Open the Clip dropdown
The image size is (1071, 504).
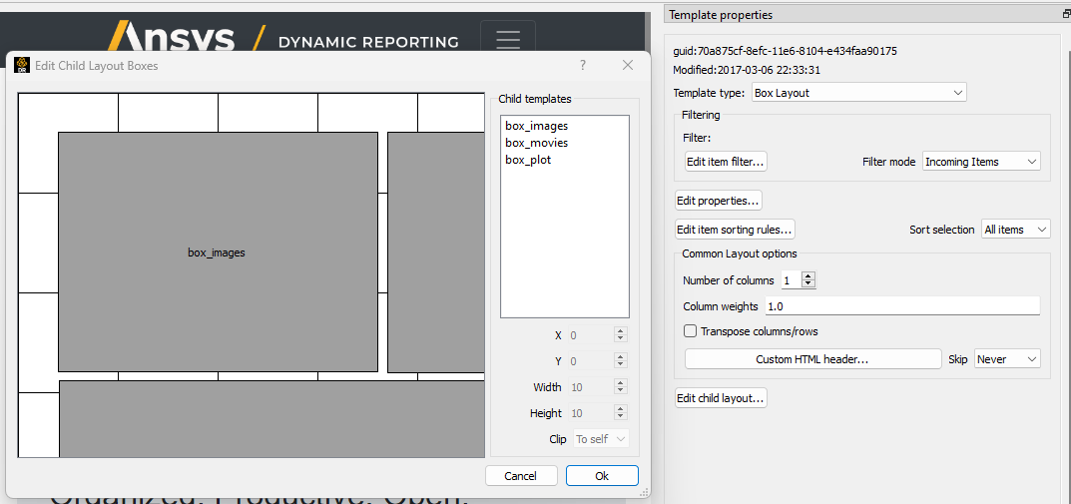coord(602,439)
